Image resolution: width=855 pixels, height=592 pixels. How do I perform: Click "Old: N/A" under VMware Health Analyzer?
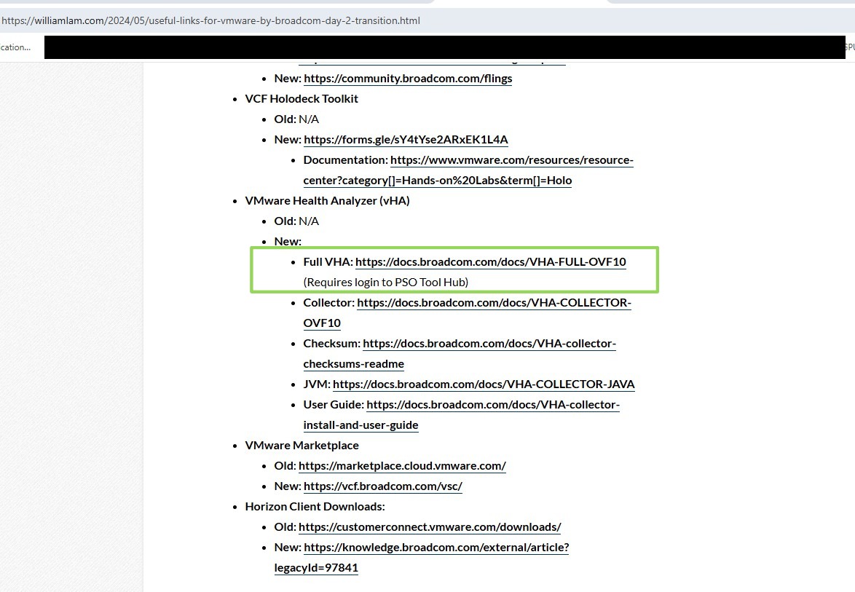click(296, 221)
